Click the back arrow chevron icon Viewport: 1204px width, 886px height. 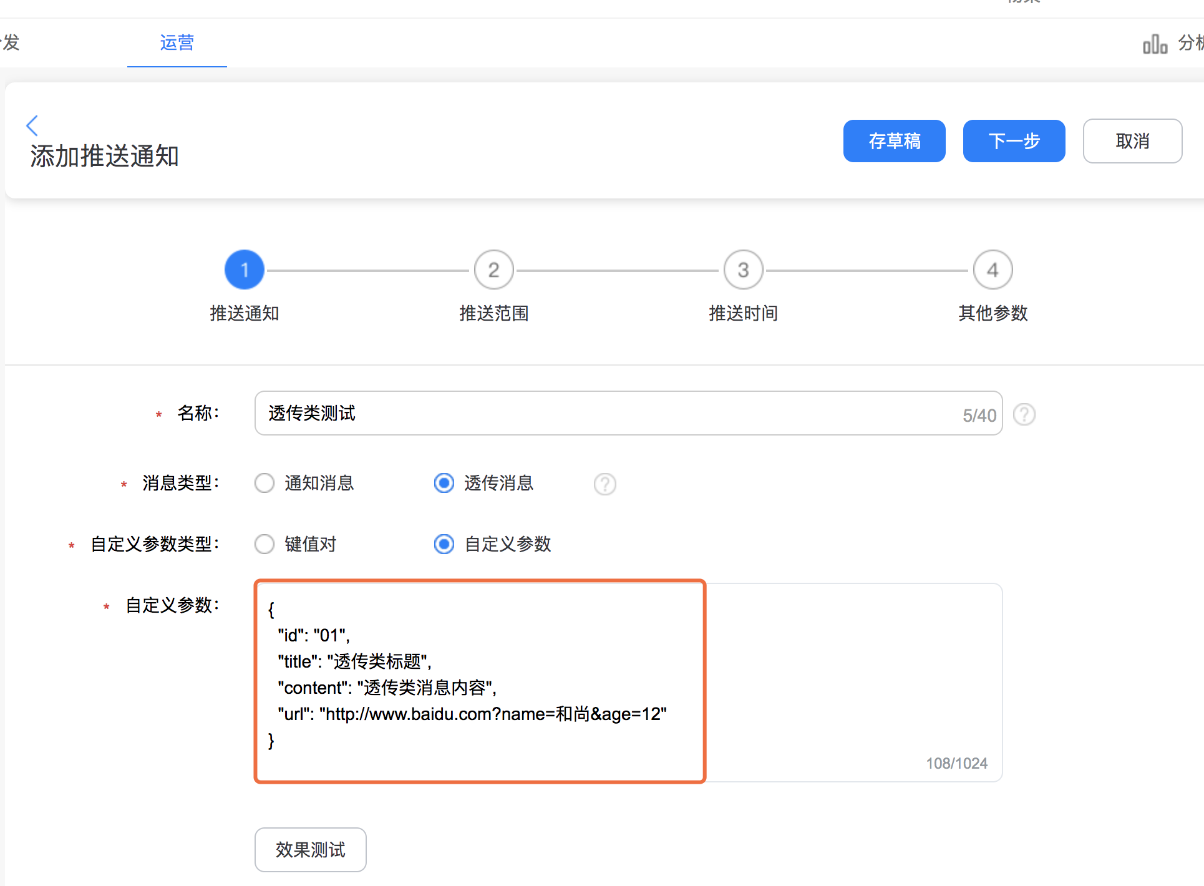pyautogui.click(x=32, y=125)
